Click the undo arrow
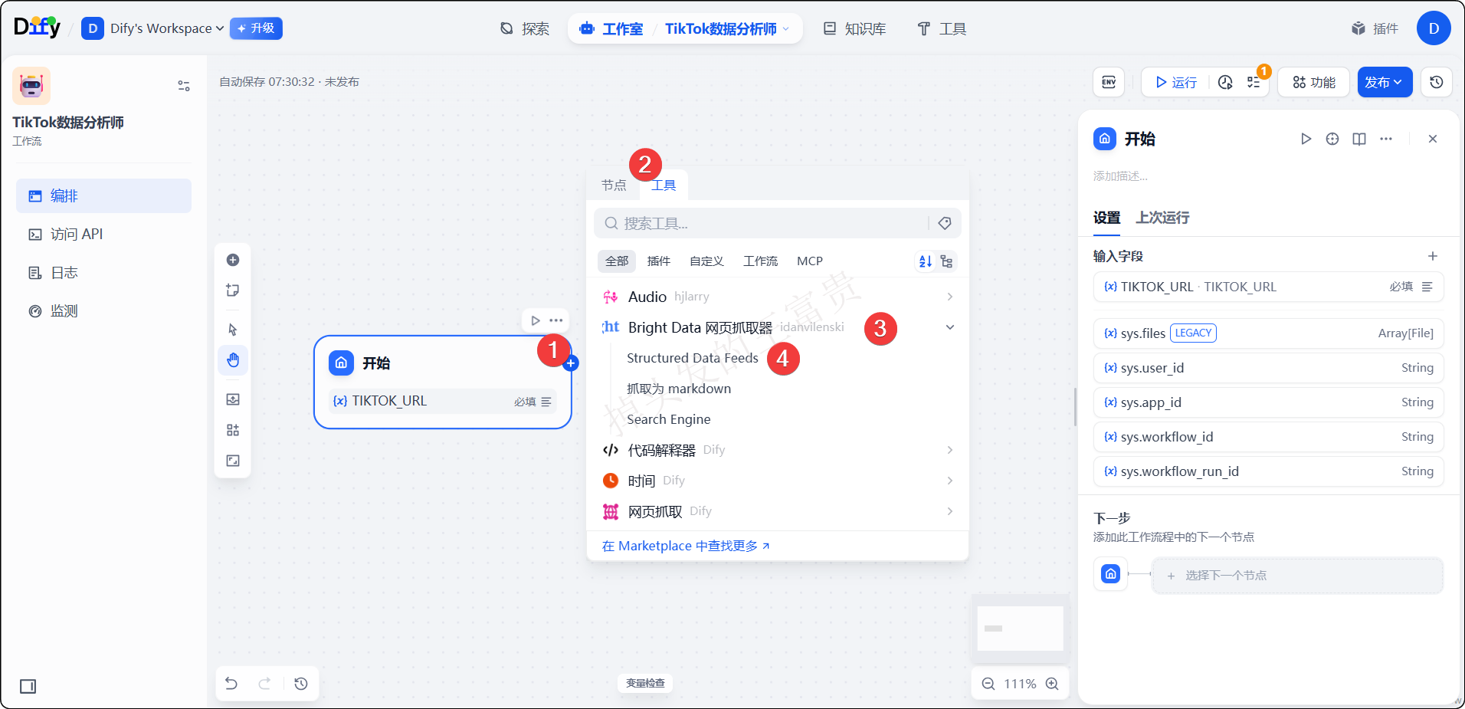 pos(231,683)
